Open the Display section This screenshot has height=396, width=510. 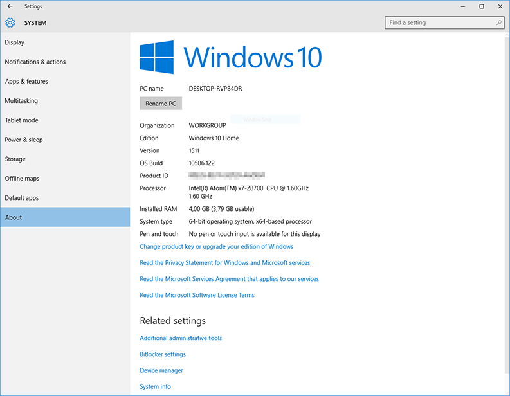[65, 42]
